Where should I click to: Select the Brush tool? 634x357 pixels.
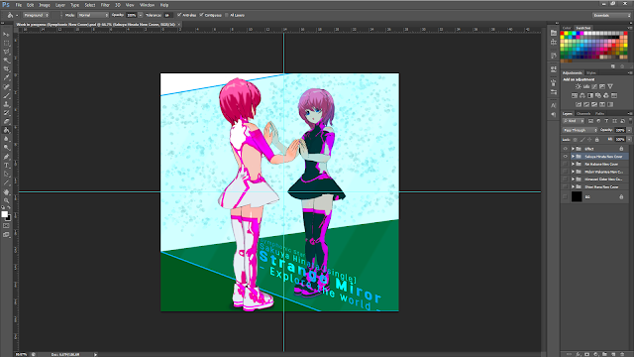click(x=7, y=95)
